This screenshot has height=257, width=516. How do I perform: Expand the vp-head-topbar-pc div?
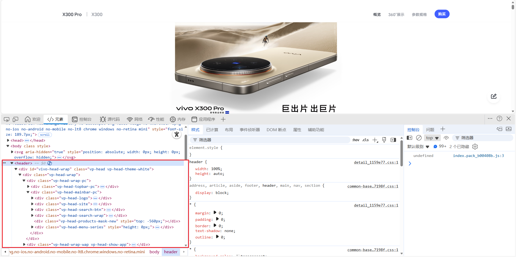pyautogui.click(x=28, y=186)
